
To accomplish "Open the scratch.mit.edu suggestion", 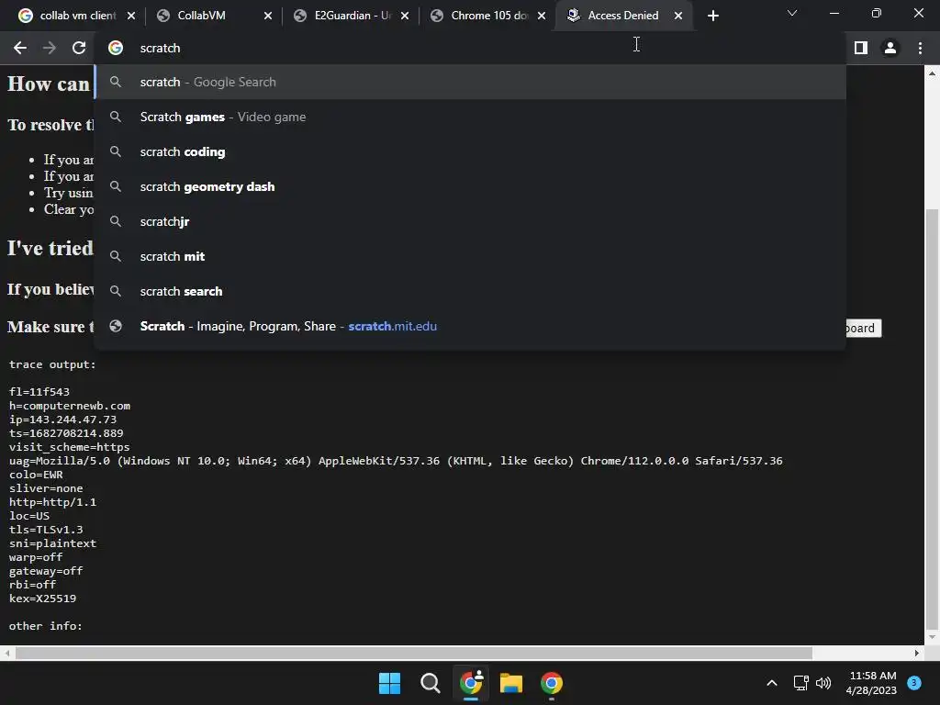I will point(470,326).
